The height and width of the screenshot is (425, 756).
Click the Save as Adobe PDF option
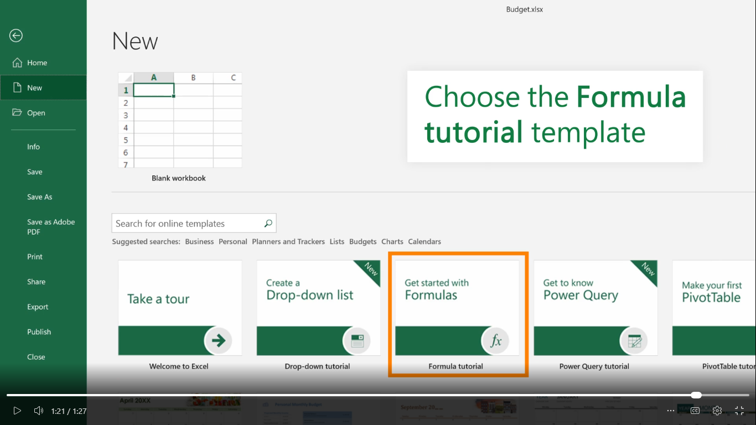(50, 226)
